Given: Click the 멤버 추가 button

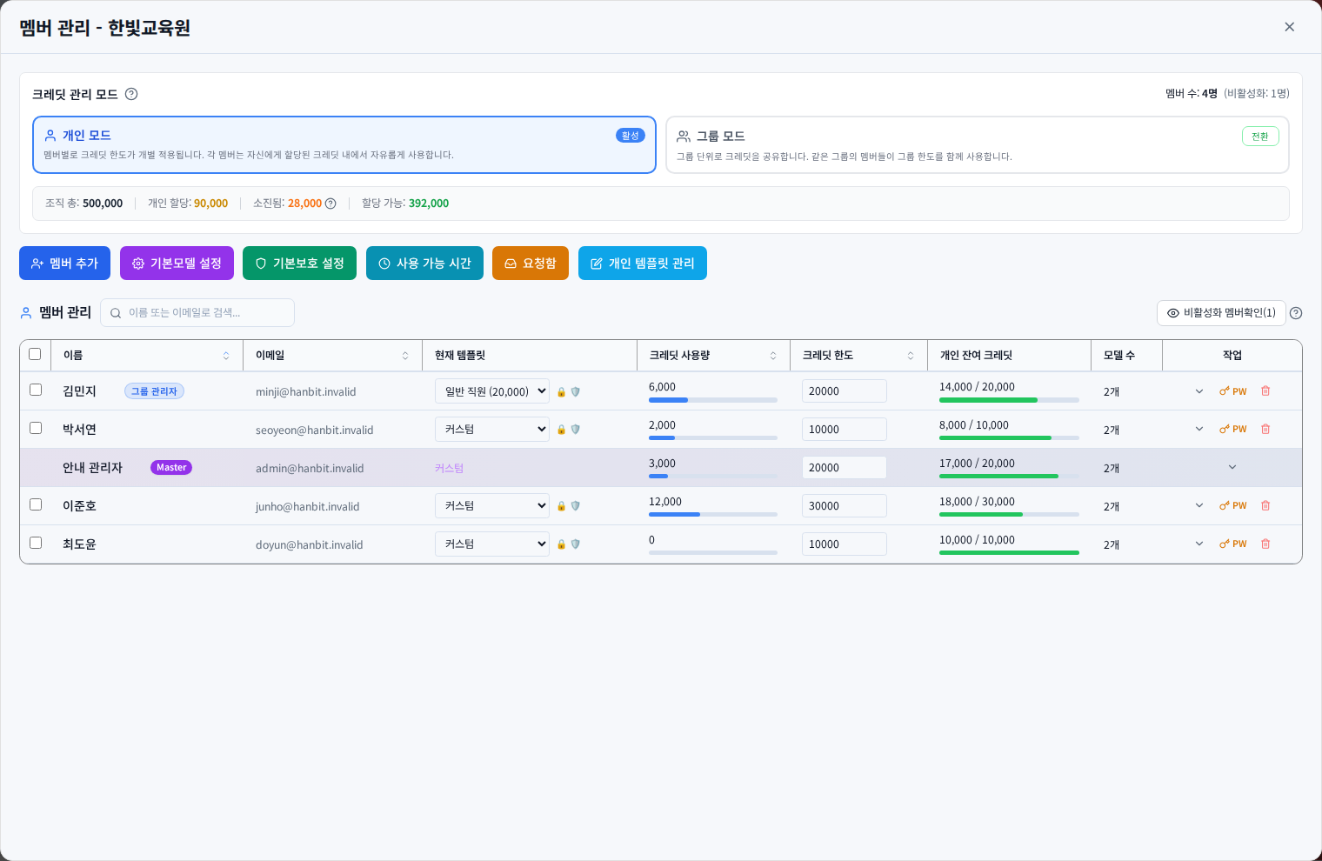Looking at the screenshot, I should click(x=64, y=264).
